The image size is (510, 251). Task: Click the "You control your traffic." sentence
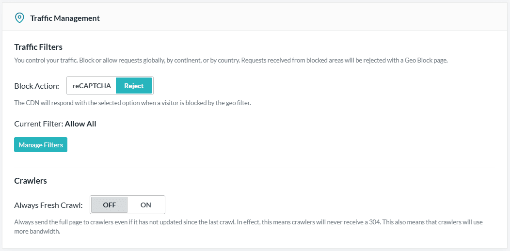46,61
